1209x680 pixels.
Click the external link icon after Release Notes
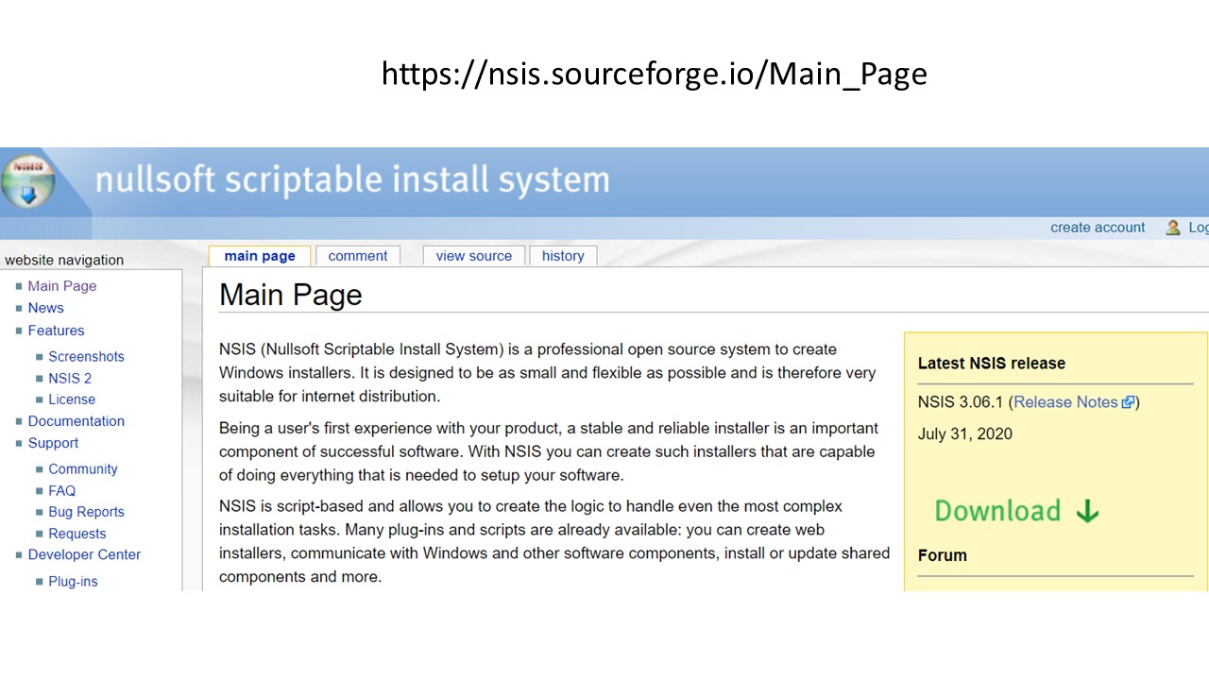coord(1128,402)
